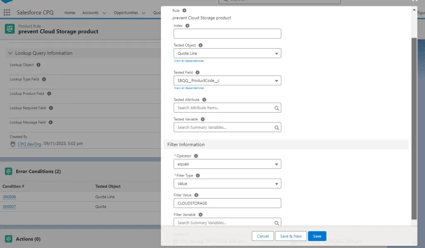Collapse Lookup Query Information section

[x=10, y=53]
